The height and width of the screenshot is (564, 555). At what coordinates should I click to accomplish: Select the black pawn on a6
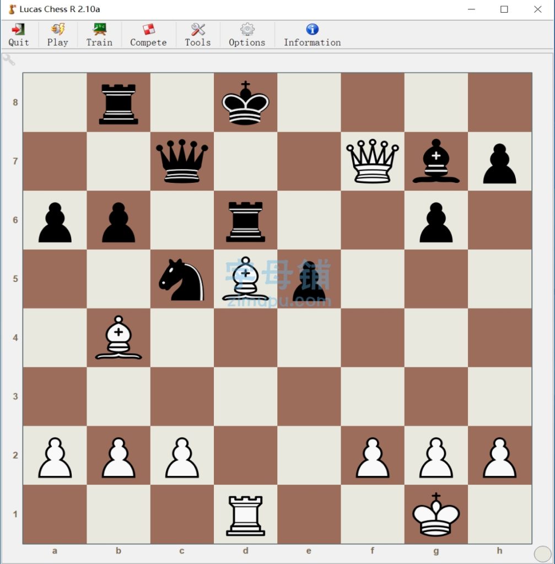coord(55,222)
